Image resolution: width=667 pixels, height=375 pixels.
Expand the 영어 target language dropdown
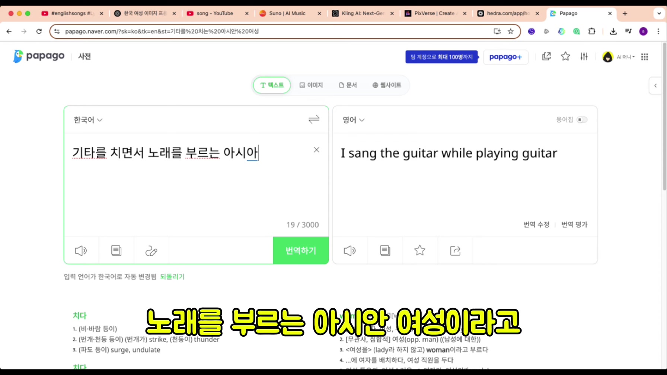point(353,120)
